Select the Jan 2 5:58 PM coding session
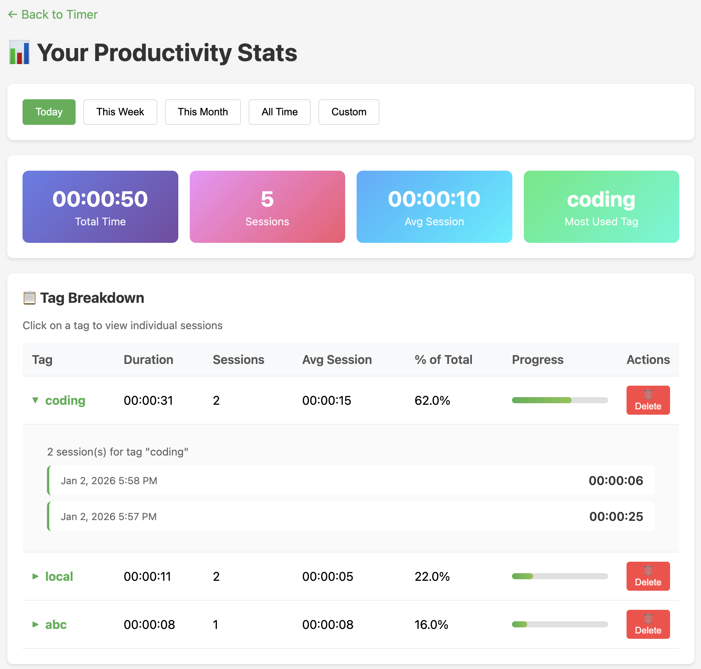The image size is (701, 669). 351,480
